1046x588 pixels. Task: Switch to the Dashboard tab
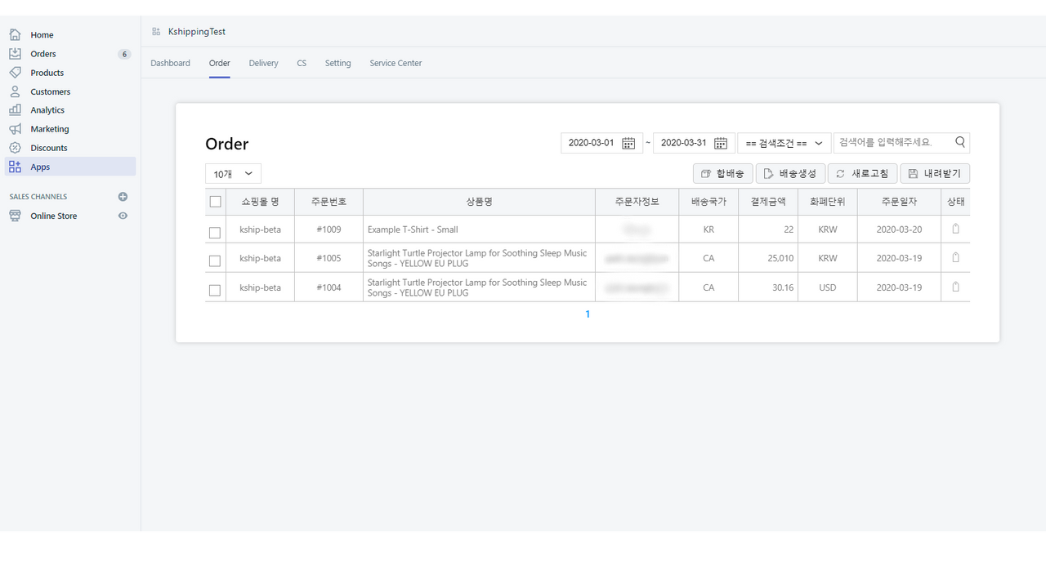[170, 63]
